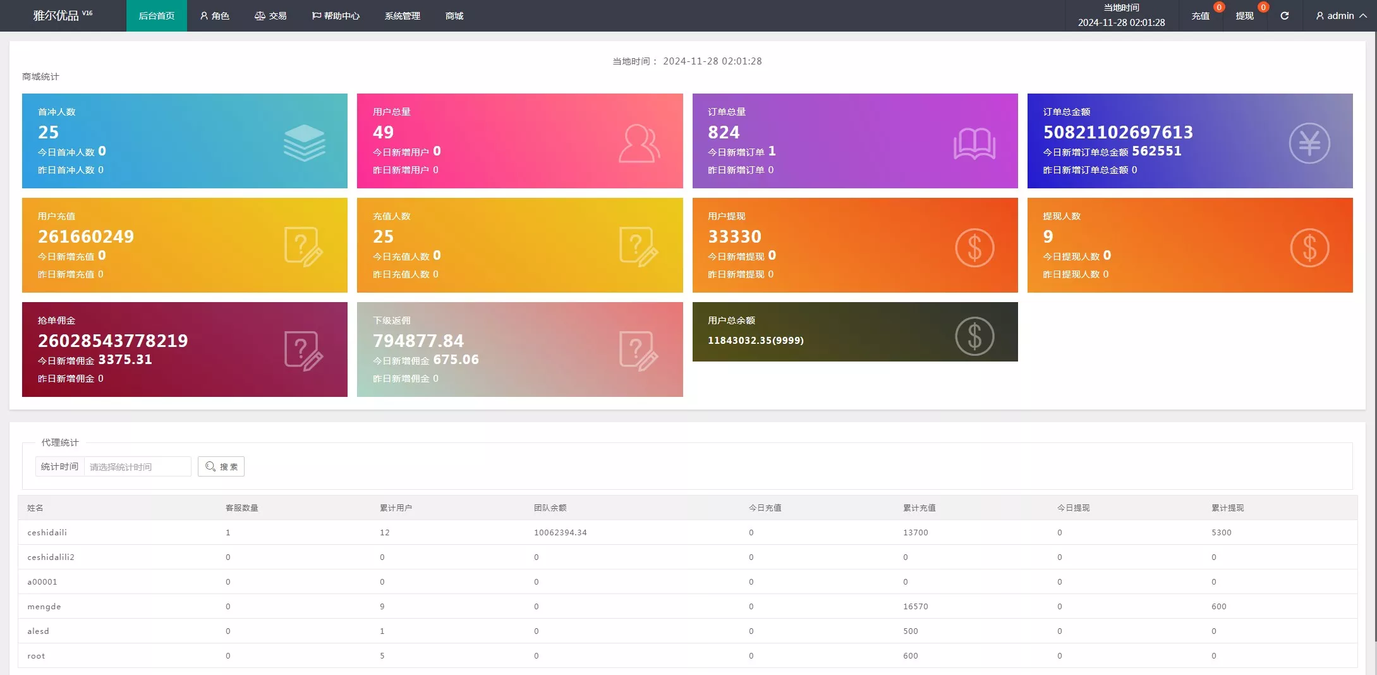Click the yen icon on 订单总金额 card
Screen dimensions: 1377x675
click(1309, 143)
